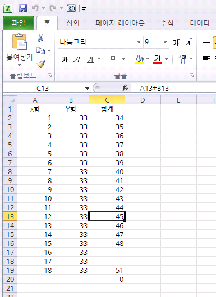Image resolution: width=216 pixels, height=297 pixels.
Task: Select column E header
Action: click(178, 100)
